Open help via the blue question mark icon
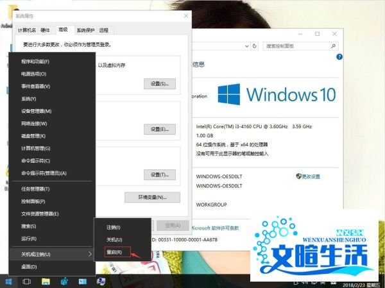385x288 pixels. click(339, 57)
